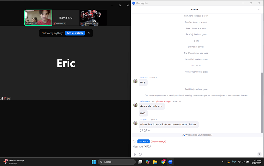Send the chat message with arrow icon
The image size is (264, 166).
coord(259,154)
